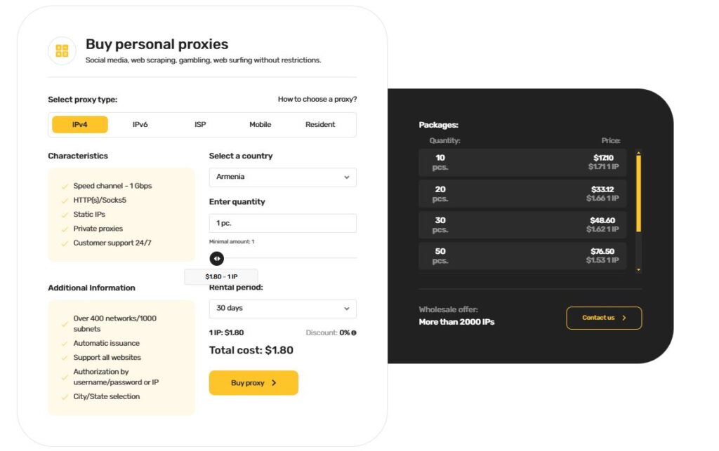The height and width of the screenshot is (451, 719).
Task: Click the quantity slider handle
Action: [217, 259]
